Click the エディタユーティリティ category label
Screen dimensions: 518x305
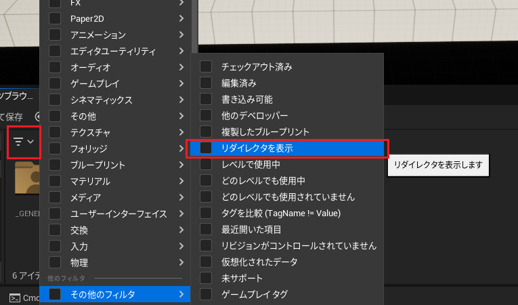113,52
